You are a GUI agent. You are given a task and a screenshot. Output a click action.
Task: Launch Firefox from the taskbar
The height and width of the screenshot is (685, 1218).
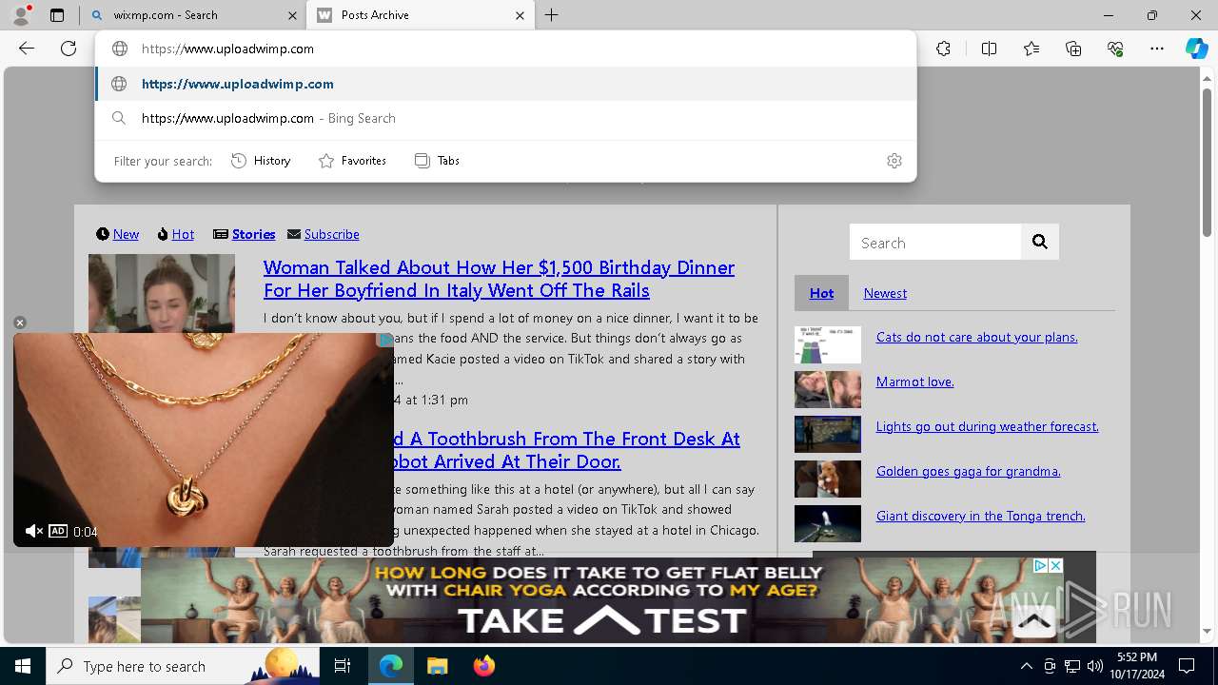[x=483, y=666]
